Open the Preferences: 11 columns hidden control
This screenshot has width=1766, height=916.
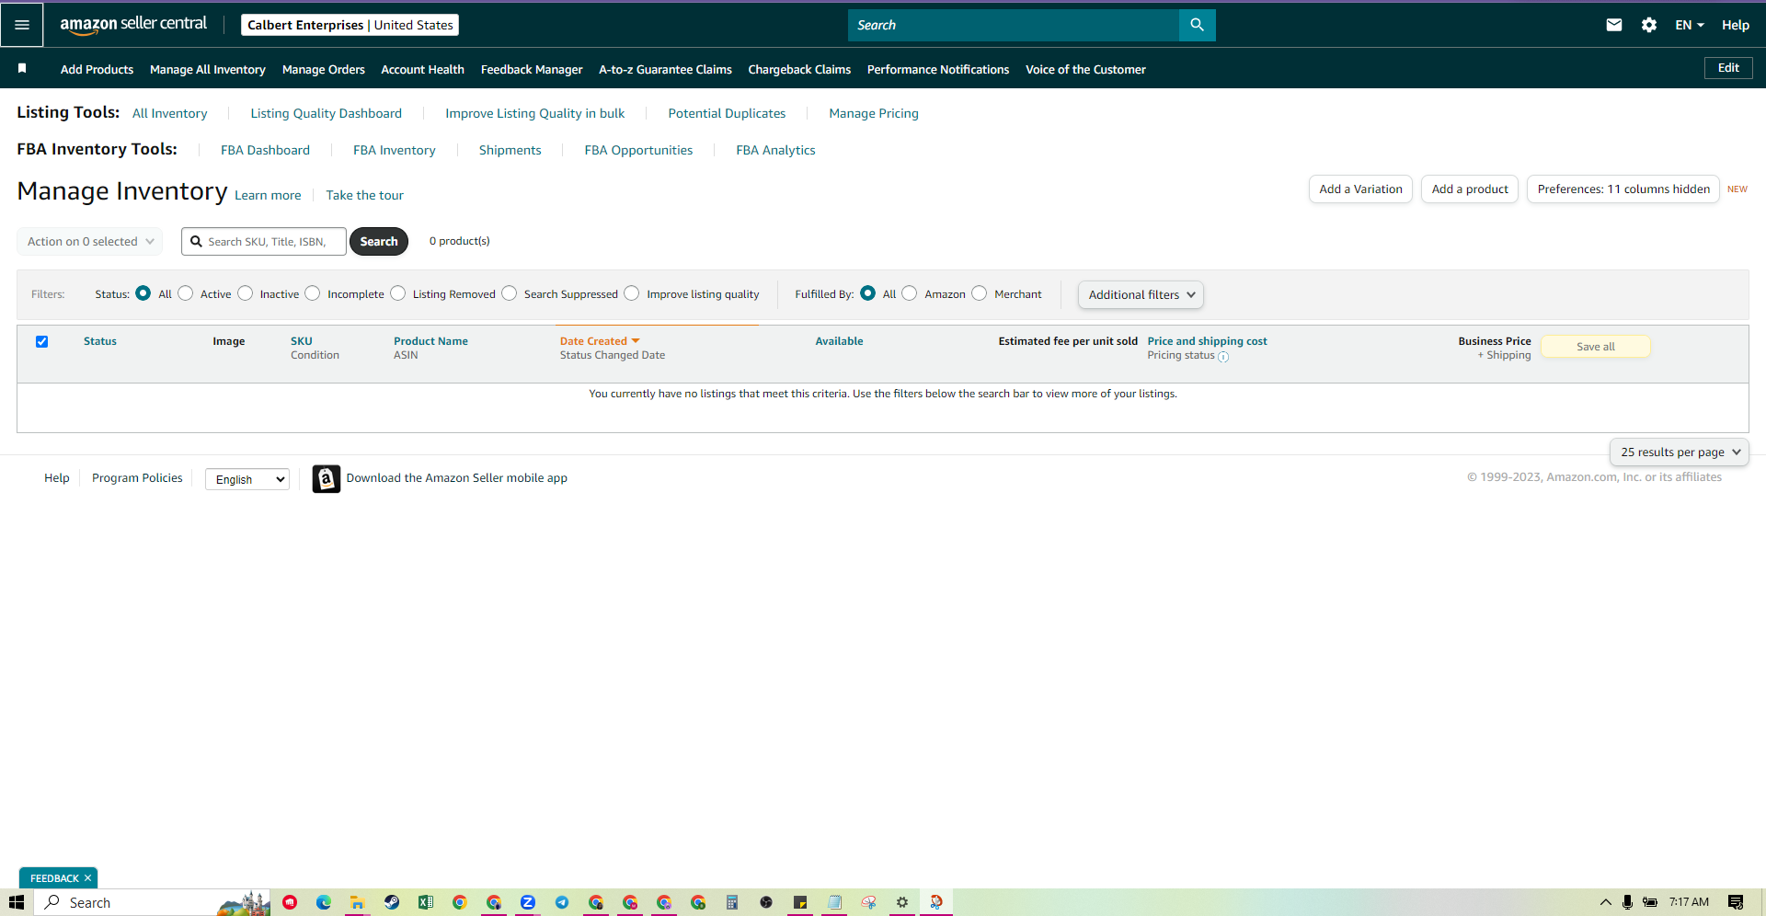coord(1623,189)
